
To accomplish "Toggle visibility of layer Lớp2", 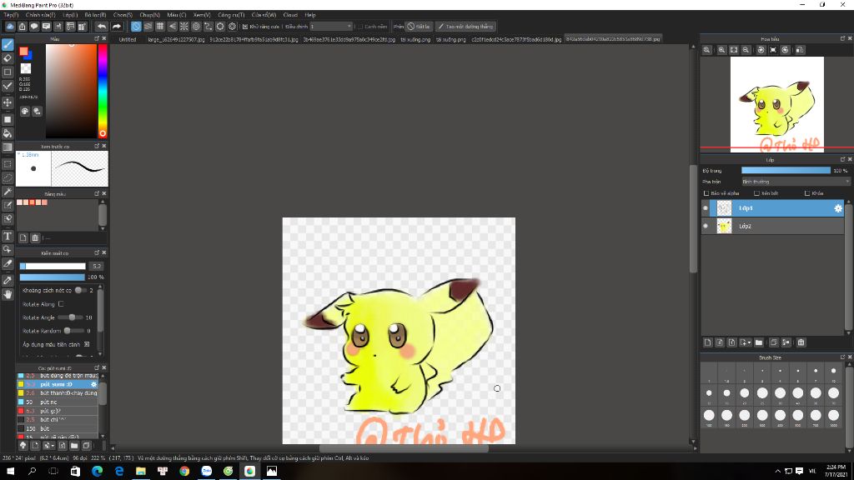I will [706, 226].
